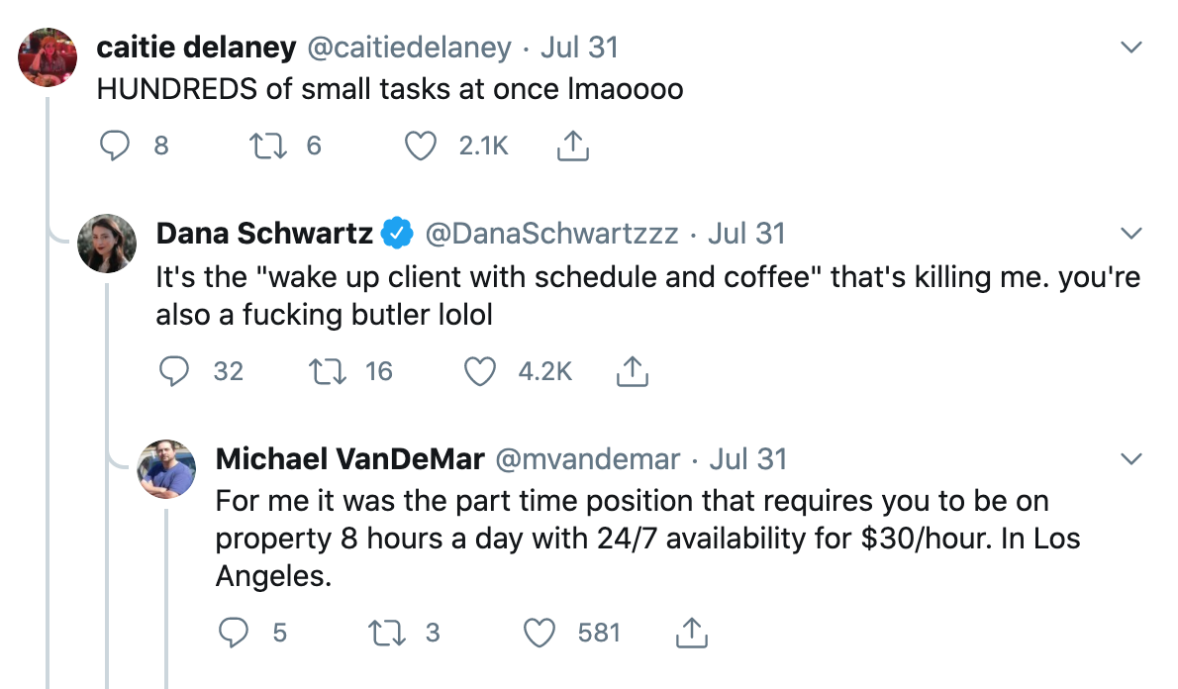1178x689 pixels.
Task: Retweet caitie delaney's tweet
Action: coord(268,146)
